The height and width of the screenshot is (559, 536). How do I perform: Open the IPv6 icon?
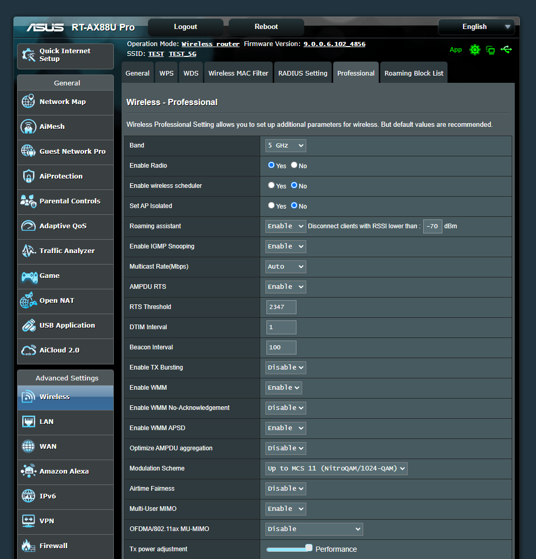(x=28, y=495)
